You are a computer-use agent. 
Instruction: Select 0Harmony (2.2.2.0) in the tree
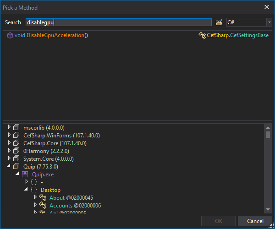(46, 151)
